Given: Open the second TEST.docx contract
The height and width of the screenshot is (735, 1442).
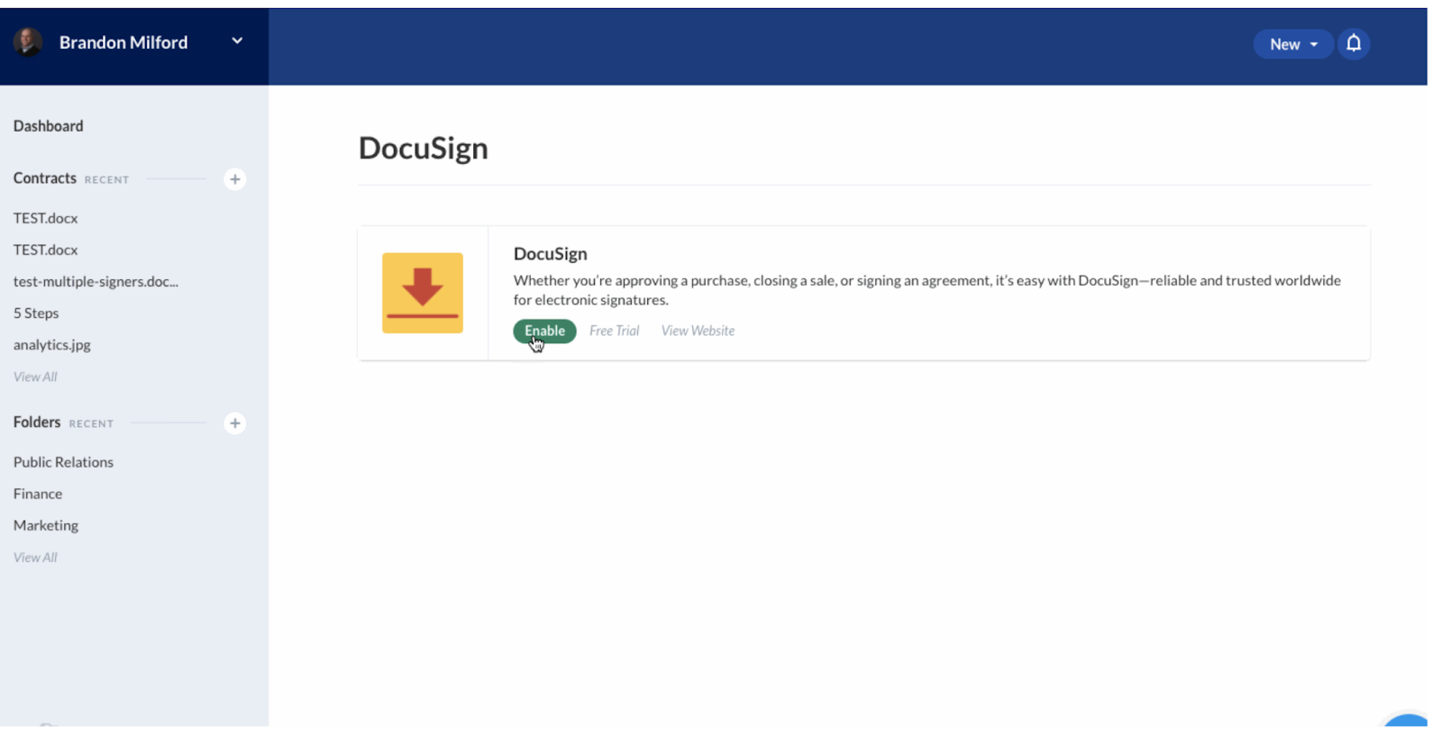Looking at the screenshot, I should 46,250.
